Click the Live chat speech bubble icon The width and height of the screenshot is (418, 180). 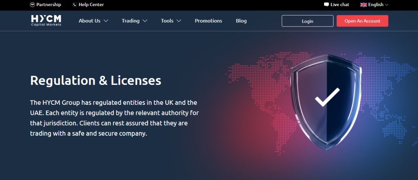click(x=326, y=5)
